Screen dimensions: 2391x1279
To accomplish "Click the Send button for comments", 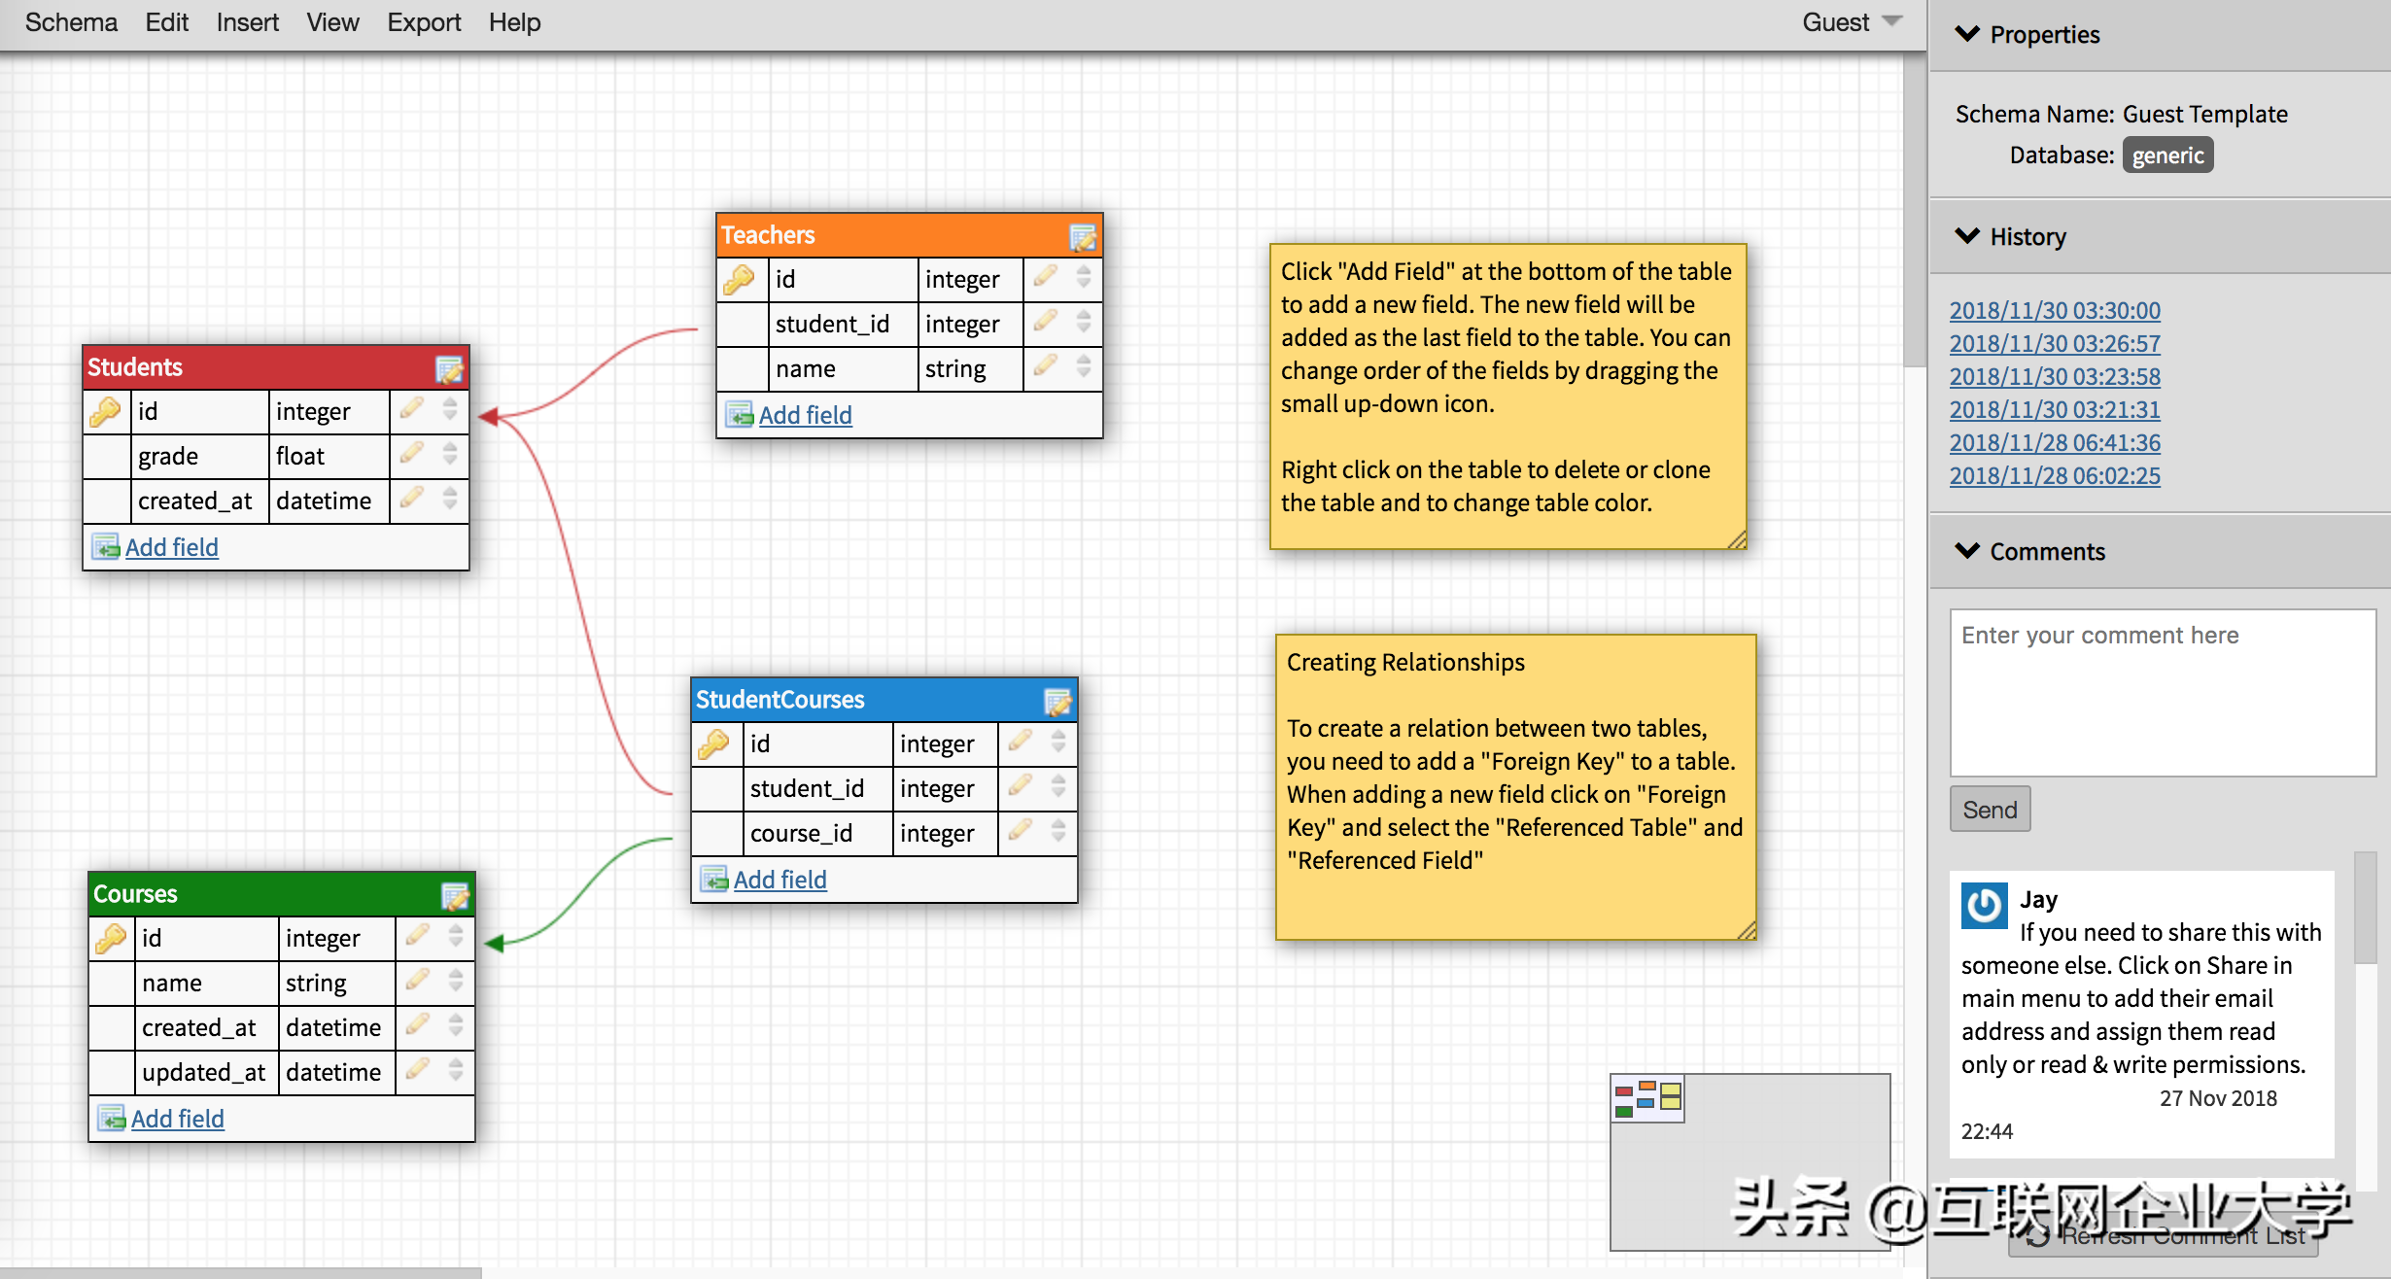I will (x=1990, y=808).
